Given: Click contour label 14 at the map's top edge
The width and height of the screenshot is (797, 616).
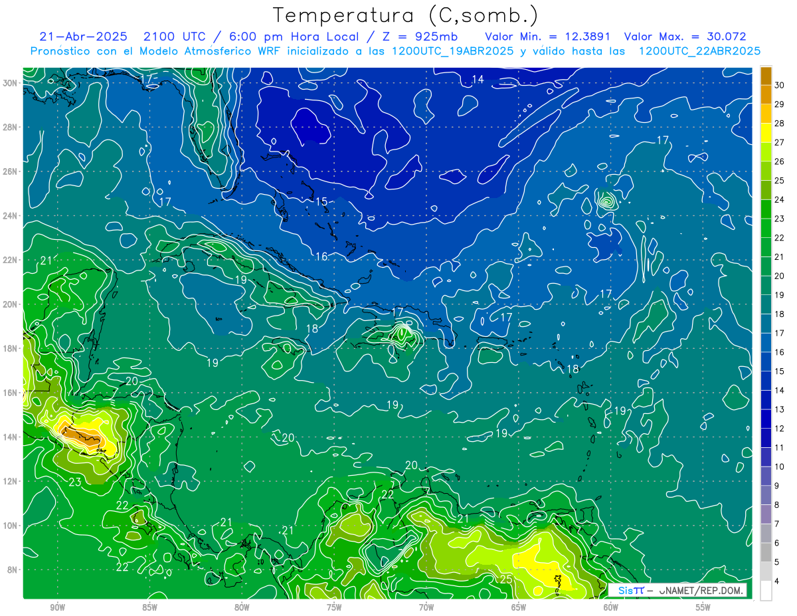Looking at the screenshot, I should click(478, 80).
